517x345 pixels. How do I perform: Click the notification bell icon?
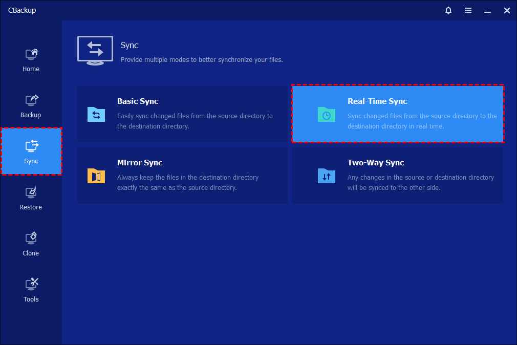[448, 10]
